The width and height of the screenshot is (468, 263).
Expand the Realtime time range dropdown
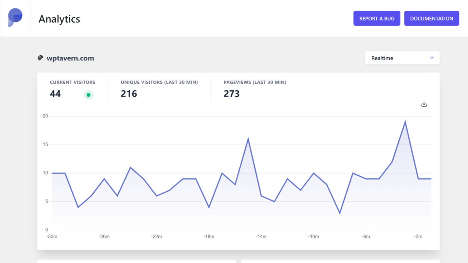pyautogui.click(x=402, y=58)
